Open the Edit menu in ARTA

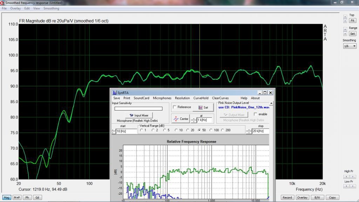tap(27, 8)
